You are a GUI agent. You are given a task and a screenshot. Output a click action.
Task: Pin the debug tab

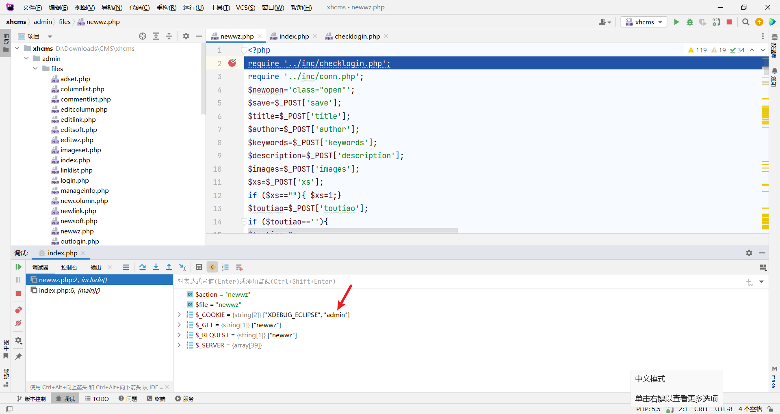click(18, 356)
